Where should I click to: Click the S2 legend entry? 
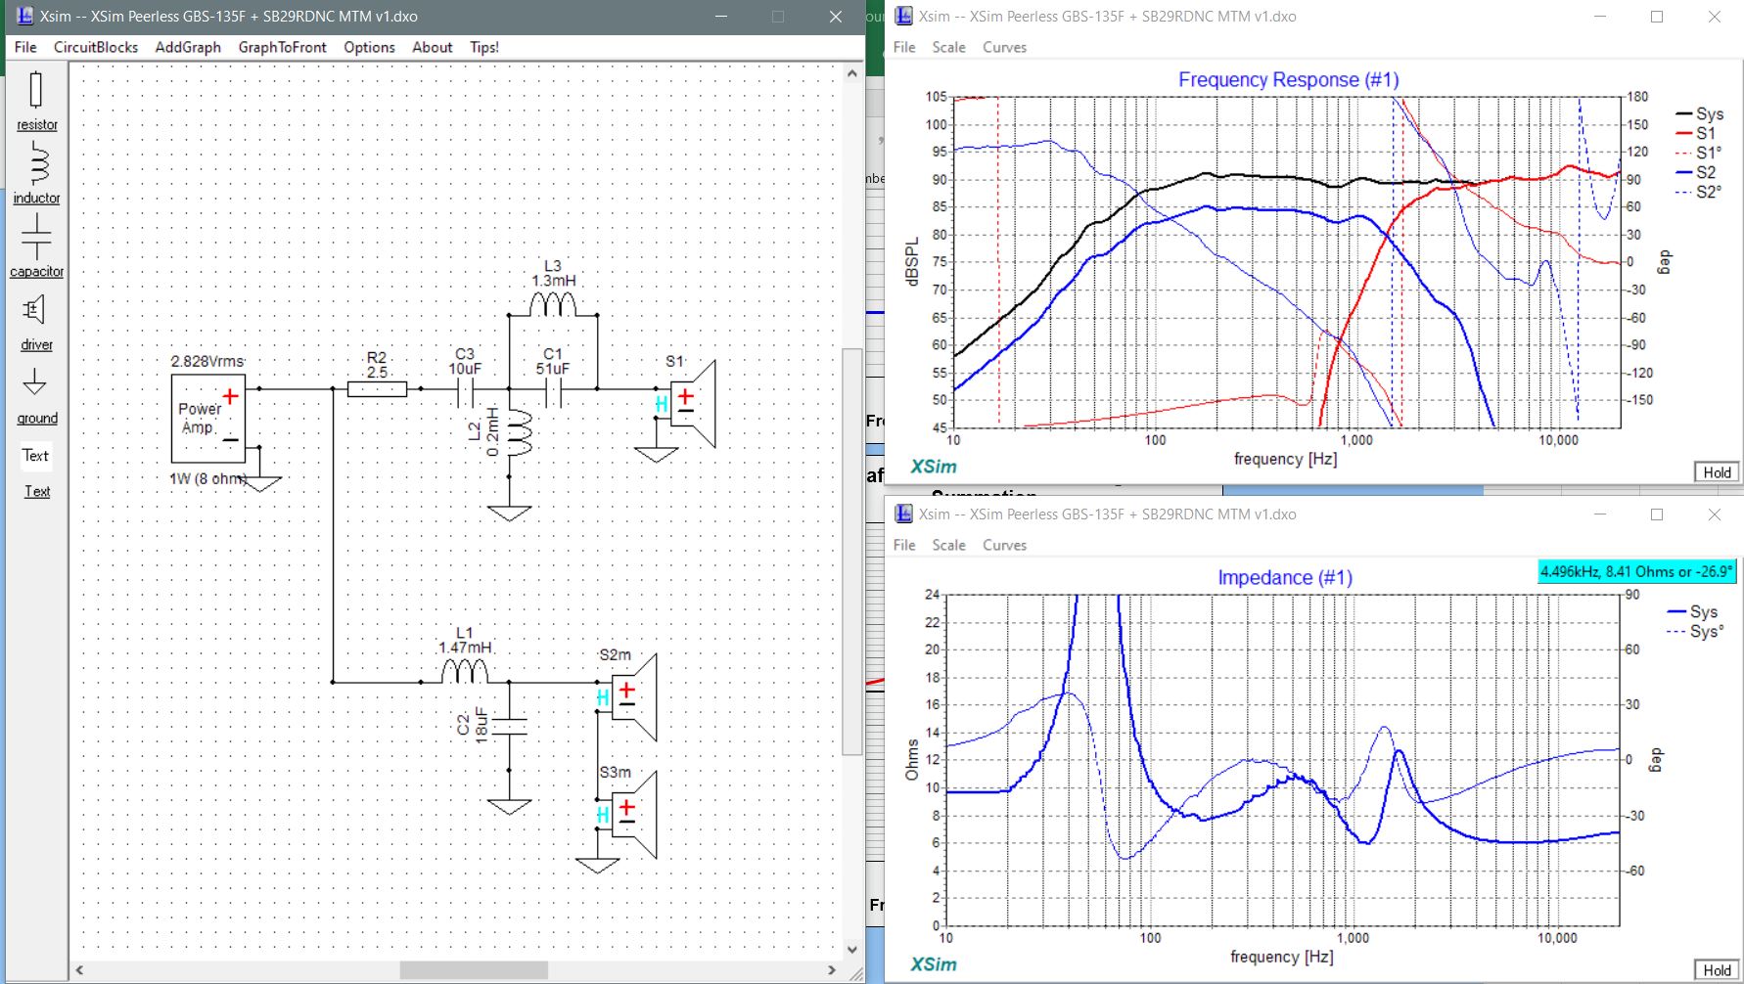[x=1696, y=172]
